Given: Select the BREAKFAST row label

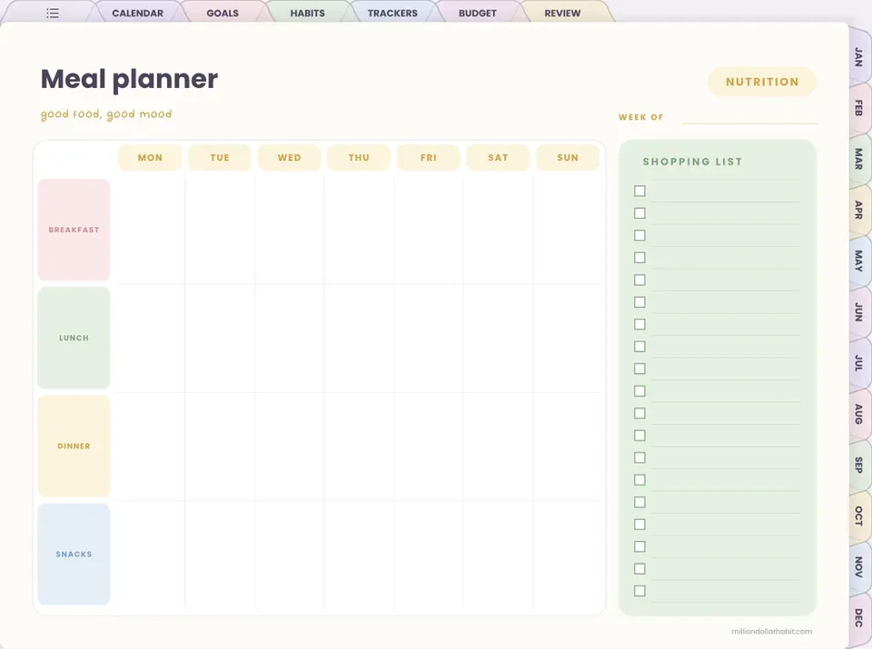Looking at the screenshot, I should coord(74,230).
